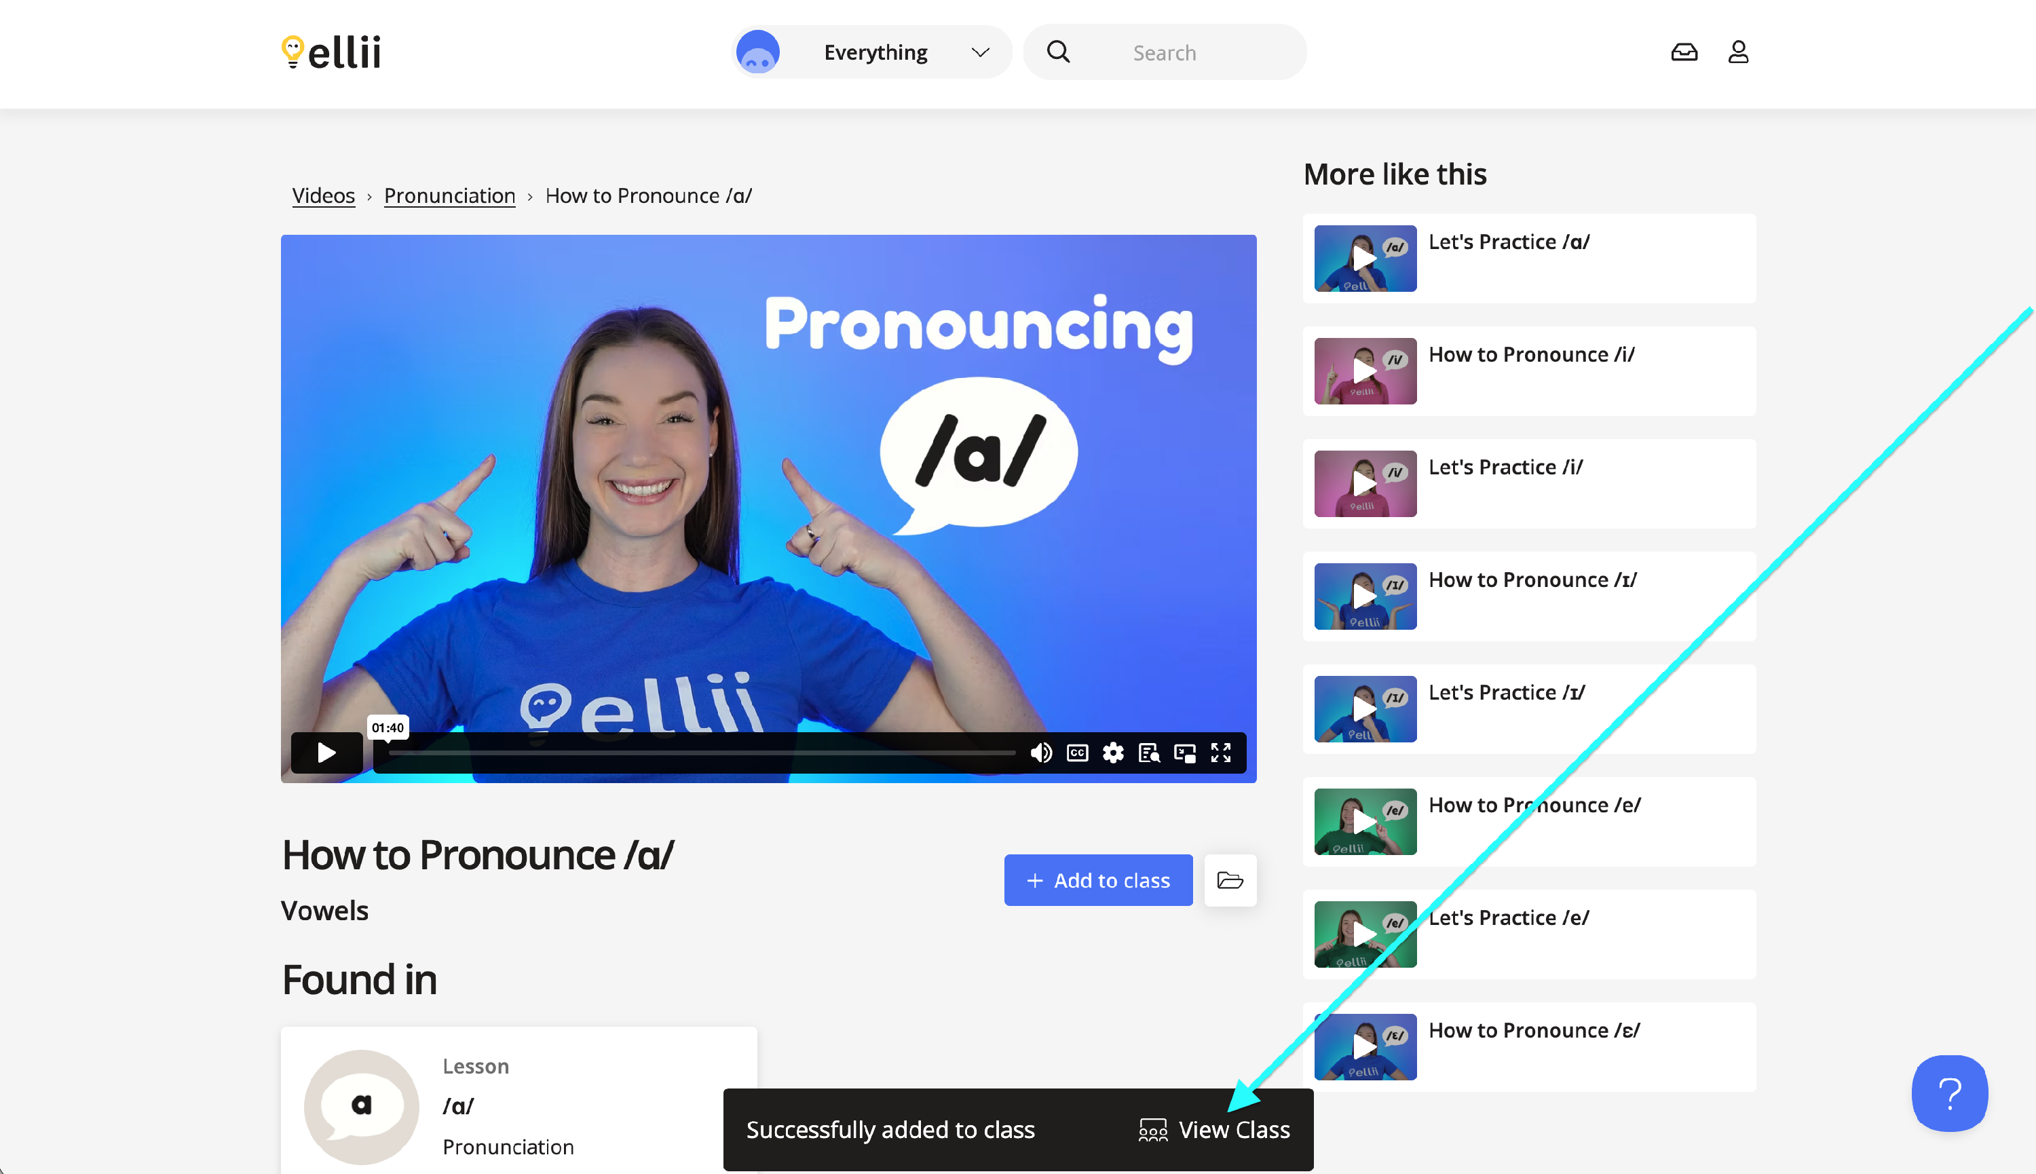Go to Pronunciation breadcrumb
The height and width of the screenshot is (1174, 2036).
[449, 196]
